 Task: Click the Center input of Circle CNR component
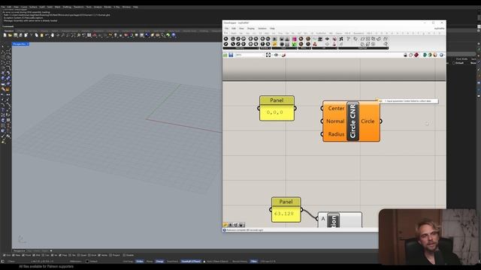(x=336, y=108)
